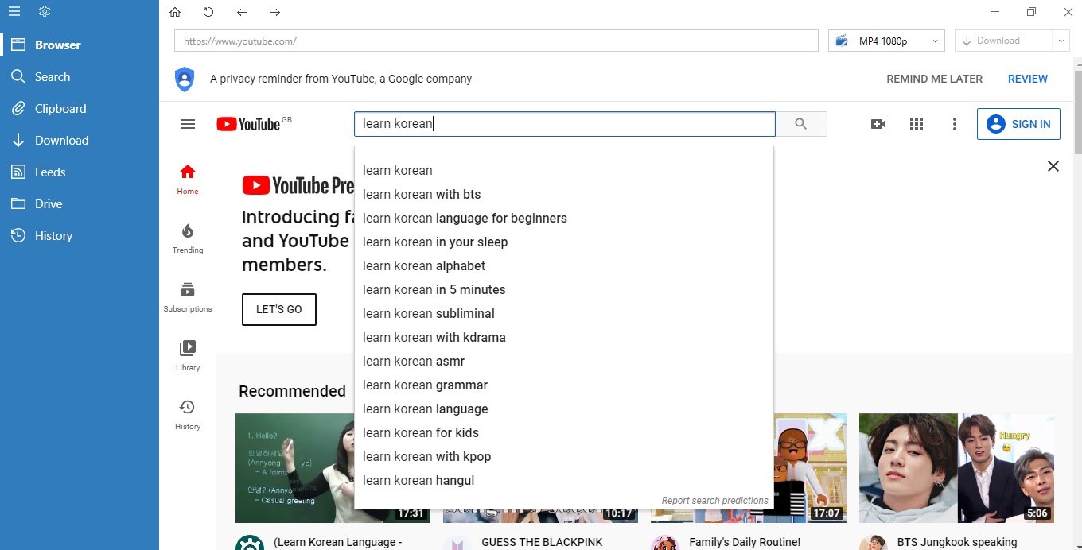Click the channel avatar beside Learn Korean Language
Viewport: 1082px width, 550px height.
tap(250, 544)
